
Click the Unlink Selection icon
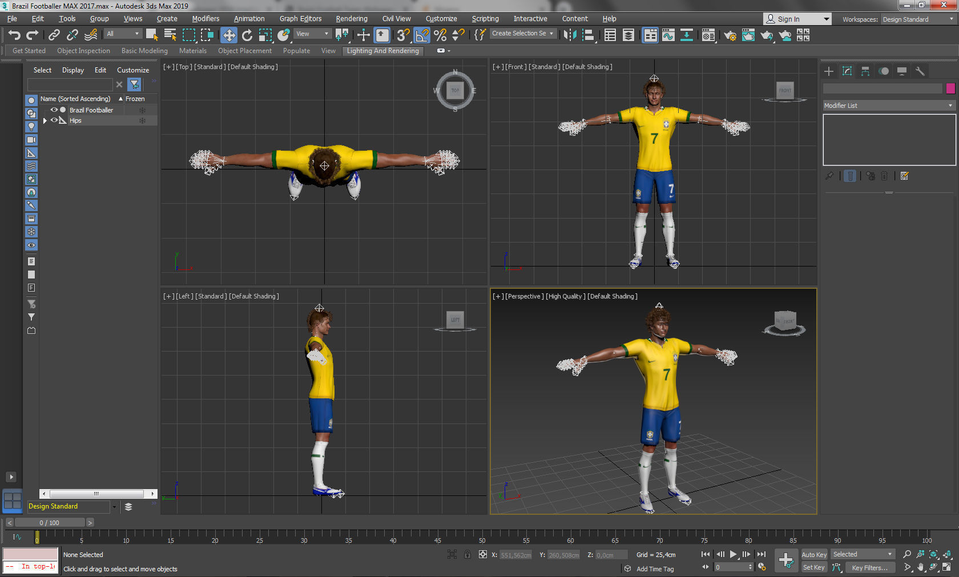tap(72, 35)
